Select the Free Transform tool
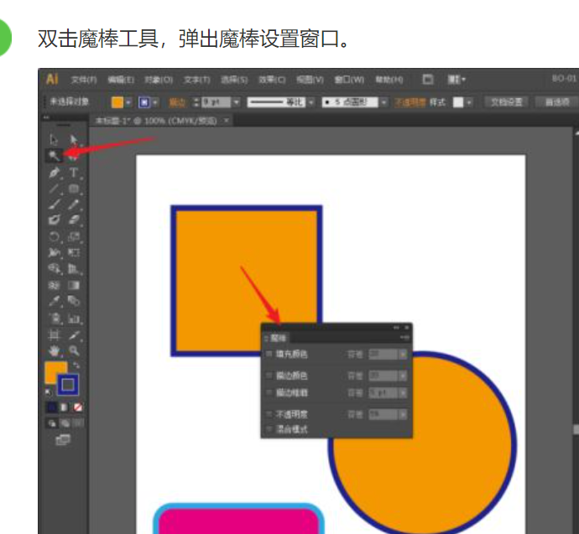This screenshot has width=579, height=534. tap(74, 252)
